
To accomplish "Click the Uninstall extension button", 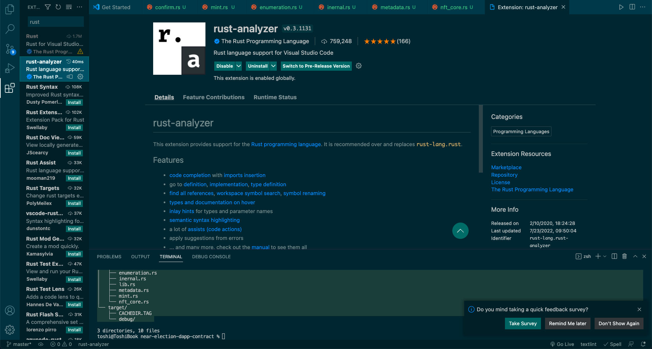I will pos(258,66).
